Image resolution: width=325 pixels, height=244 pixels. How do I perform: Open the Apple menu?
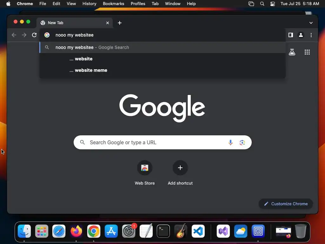(8, 4)
